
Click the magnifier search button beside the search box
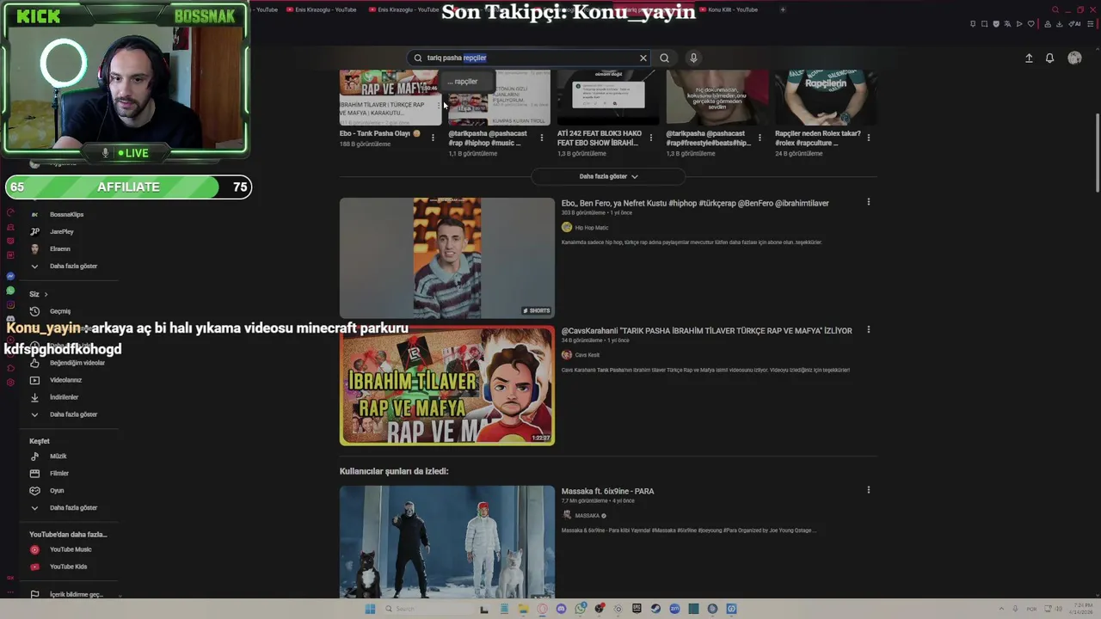(x=664, y=58)
